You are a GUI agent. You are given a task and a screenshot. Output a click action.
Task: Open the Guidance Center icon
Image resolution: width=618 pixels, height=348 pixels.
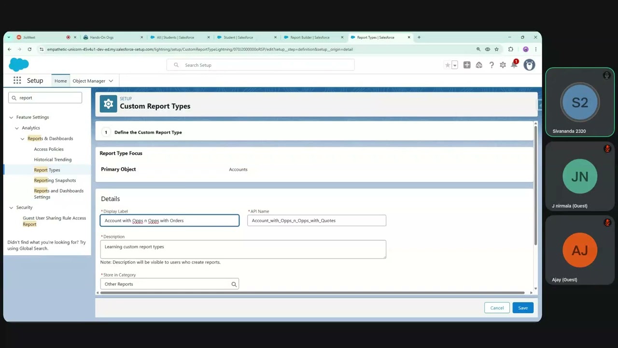tap(479, 65)
